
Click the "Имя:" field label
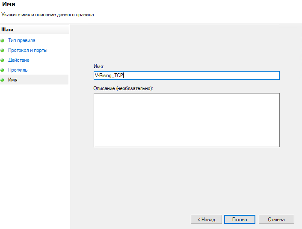tap(99, 66)
